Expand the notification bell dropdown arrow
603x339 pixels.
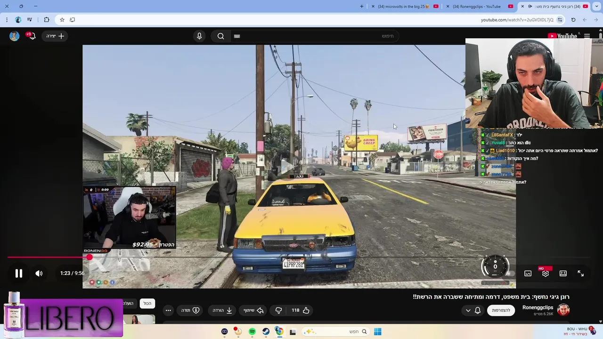[468, 310]
